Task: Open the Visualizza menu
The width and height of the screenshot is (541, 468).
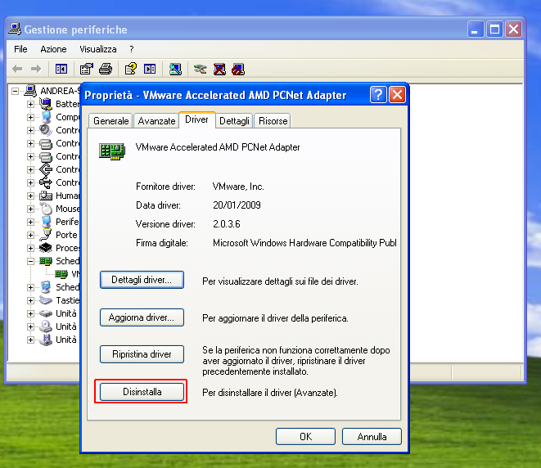Action: click(98, 49)
